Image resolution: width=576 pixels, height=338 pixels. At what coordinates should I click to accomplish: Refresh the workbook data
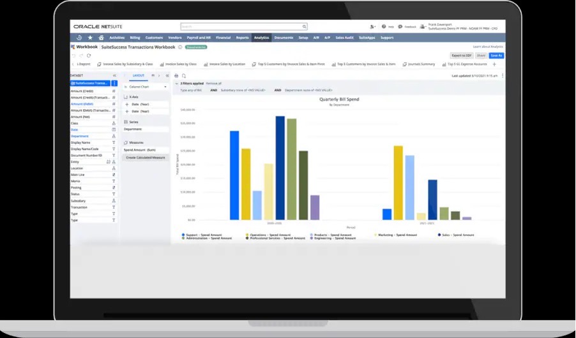click(x=89, y=55)
